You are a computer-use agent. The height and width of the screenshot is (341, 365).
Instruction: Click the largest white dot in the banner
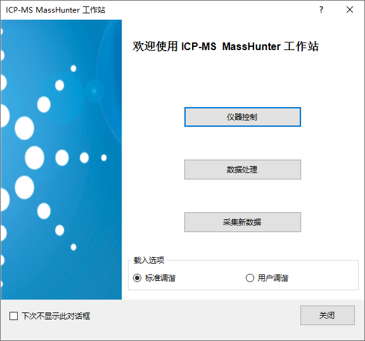point(34,158)
